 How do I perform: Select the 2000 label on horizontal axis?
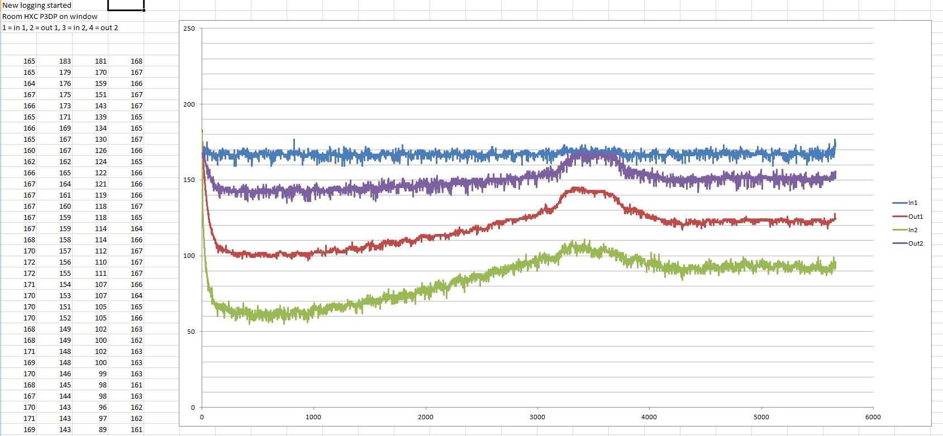(x=425, y=417)
